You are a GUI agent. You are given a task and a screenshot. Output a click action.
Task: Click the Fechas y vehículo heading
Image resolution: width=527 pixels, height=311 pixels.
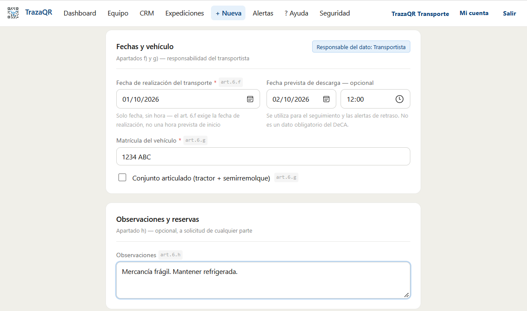145,47
